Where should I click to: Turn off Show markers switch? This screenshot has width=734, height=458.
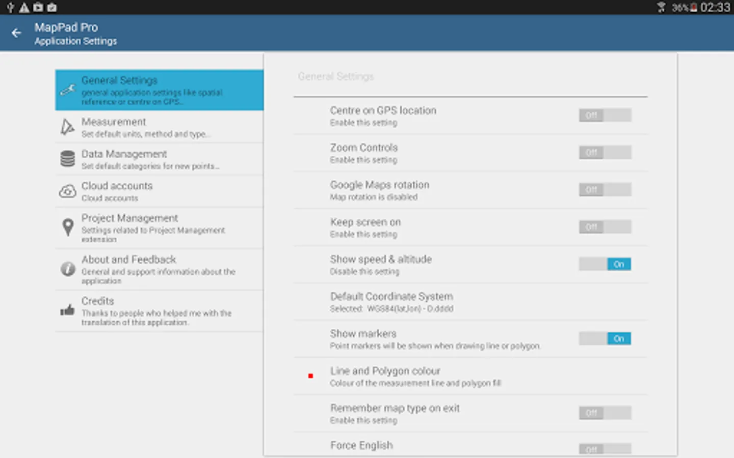click(x=605, y=338)
